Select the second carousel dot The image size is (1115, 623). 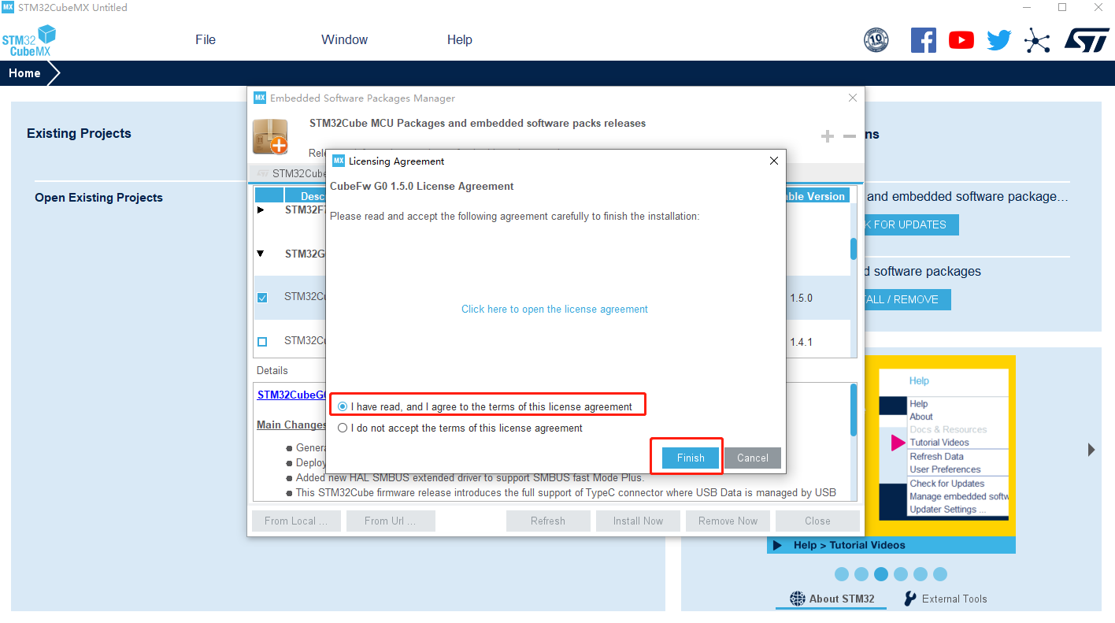[x=861, y=574]
